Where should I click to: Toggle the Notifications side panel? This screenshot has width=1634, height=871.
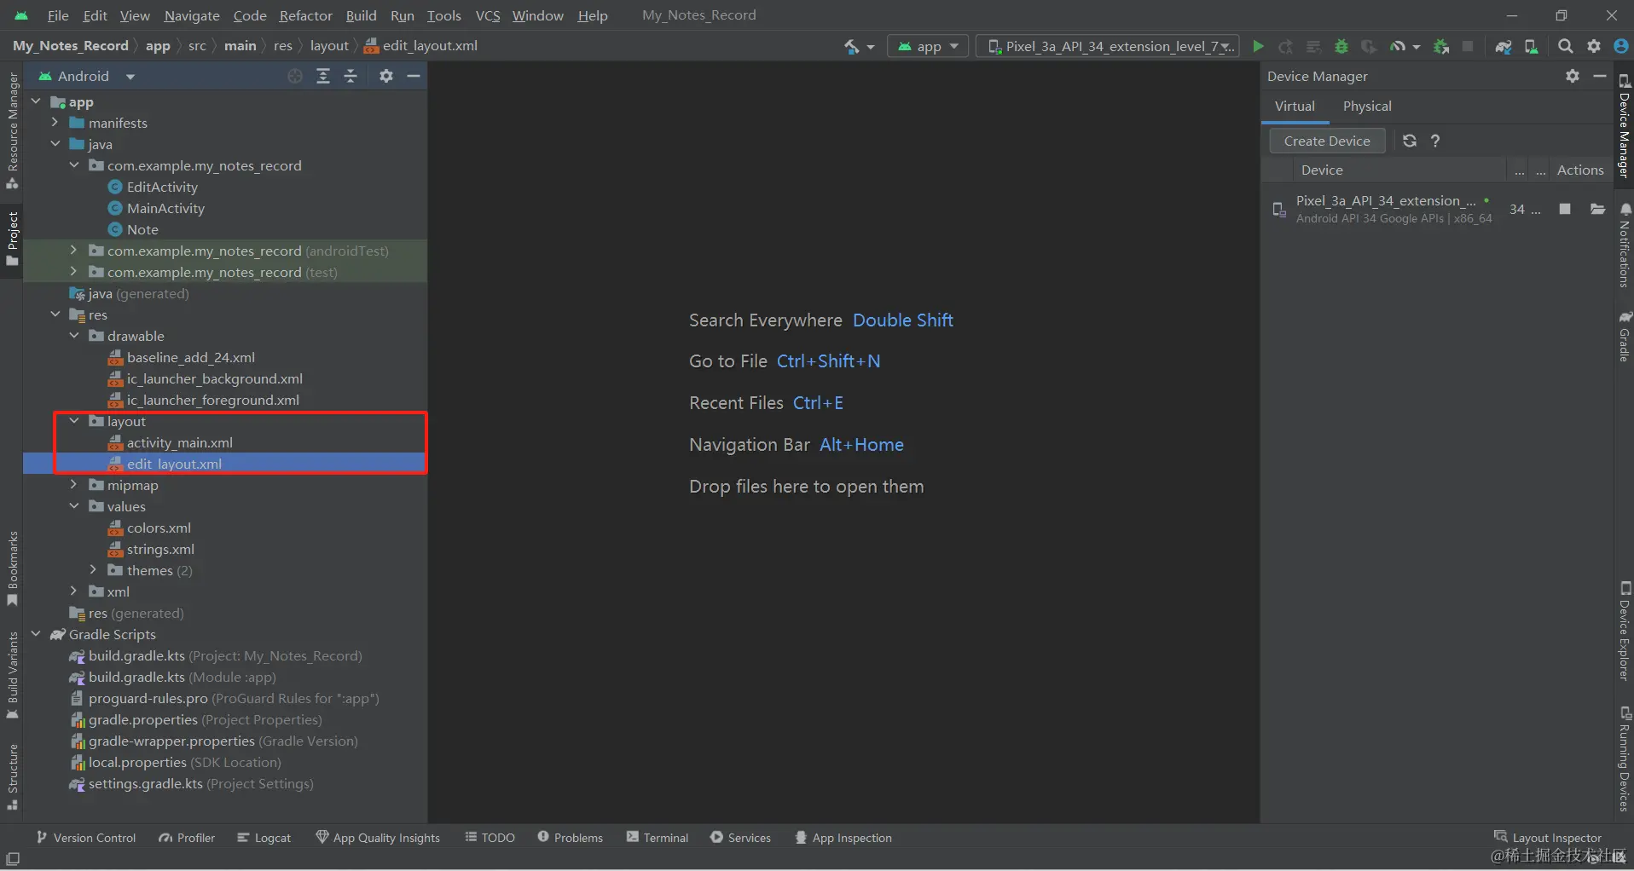click(x=1625, y=245)
